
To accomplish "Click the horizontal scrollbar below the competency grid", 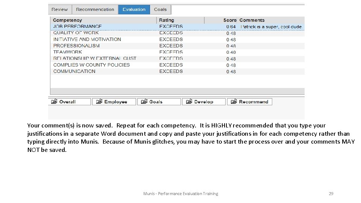I will 177,91.
